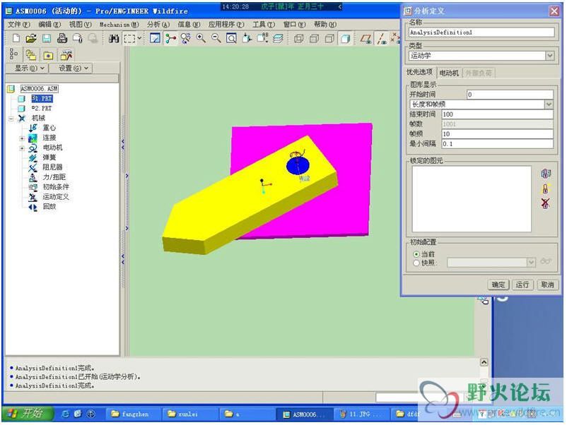Toggle Wireframe display mode cube icon
The image size is (567, 425).
[298, 38]
